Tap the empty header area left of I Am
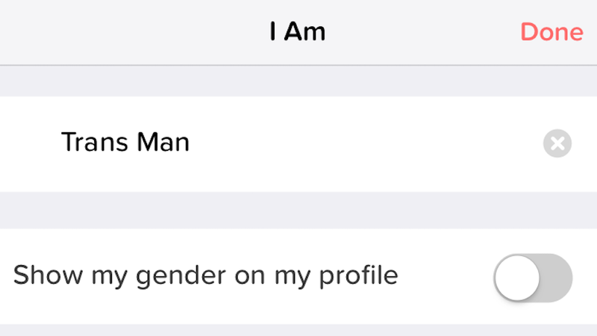The image size is (597, 336). [134, 32]
